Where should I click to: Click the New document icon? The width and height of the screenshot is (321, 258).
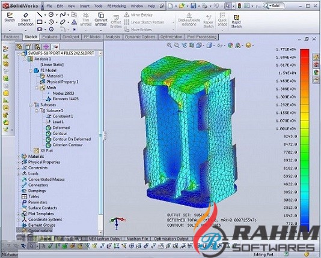(170, 6)
